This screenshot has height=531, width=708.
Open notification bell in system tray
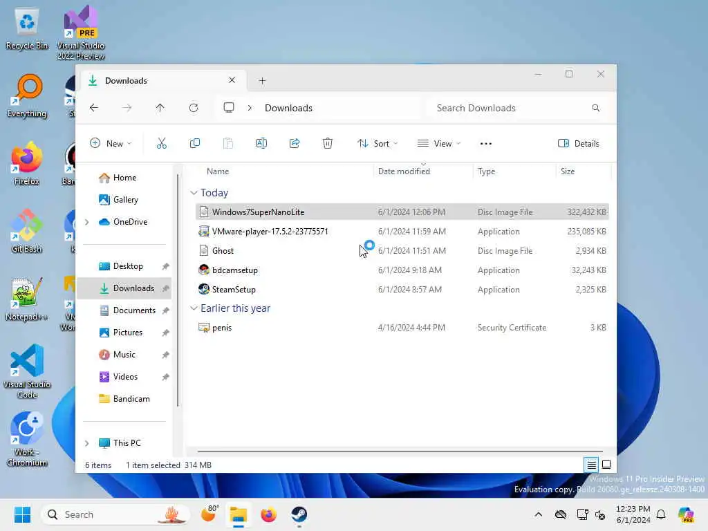pyautogui.click(x=661, y=514)
